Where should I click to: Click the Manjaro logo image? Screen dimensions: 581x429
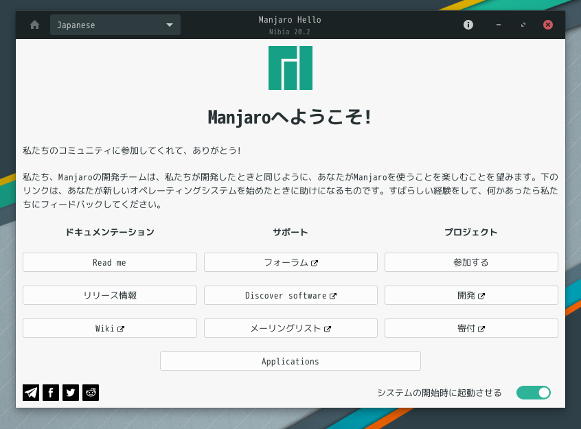(x=290, y=68)
